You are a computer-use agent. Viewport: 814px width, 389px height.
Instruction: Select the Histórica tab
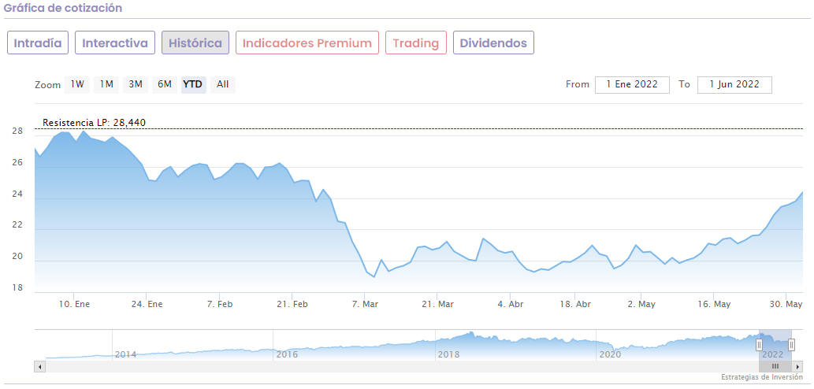(x=195, y=43)
